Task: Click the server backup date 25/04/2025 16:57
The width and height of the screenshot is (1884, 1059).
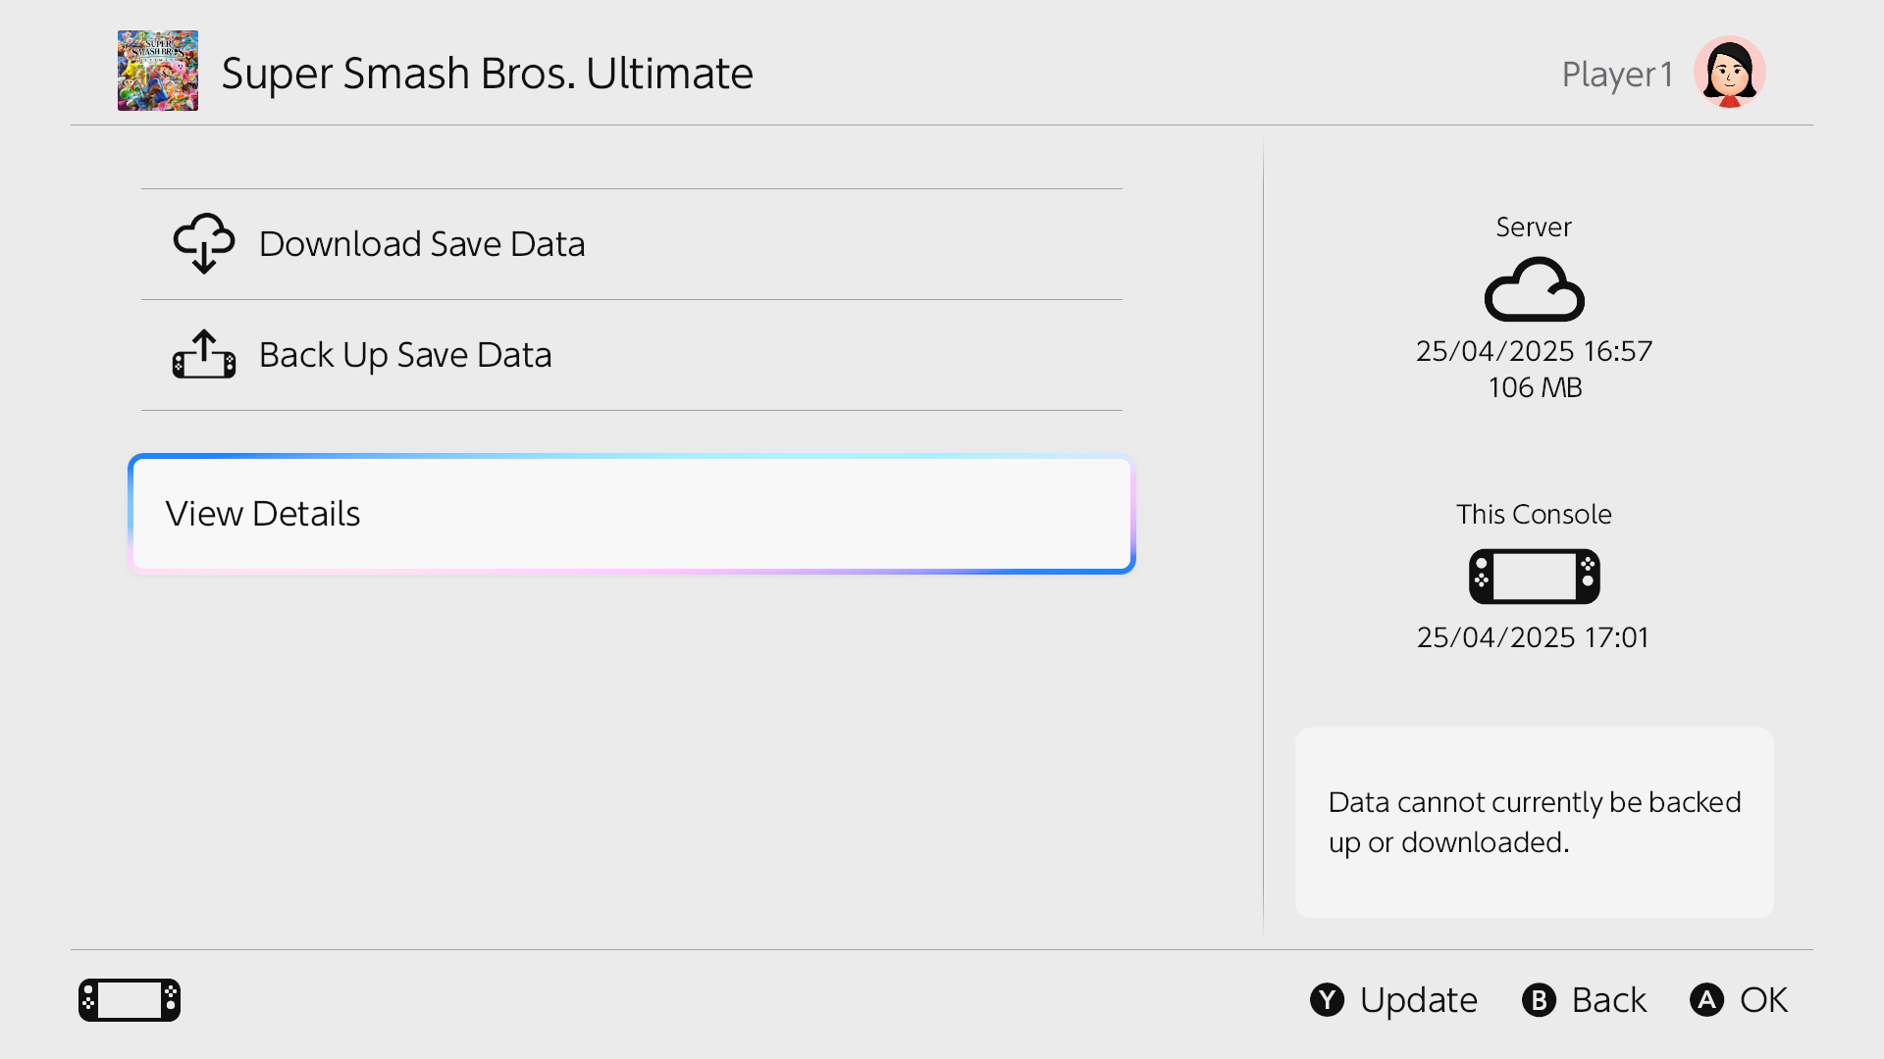Action: tap(1534, 351)
